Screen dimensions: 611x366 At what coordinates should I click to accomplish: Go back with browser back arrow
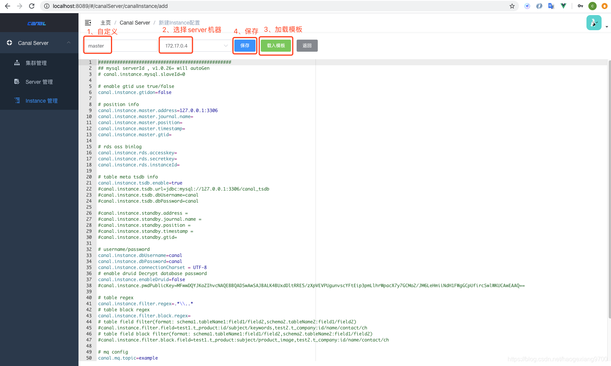[x=8, y=6]
